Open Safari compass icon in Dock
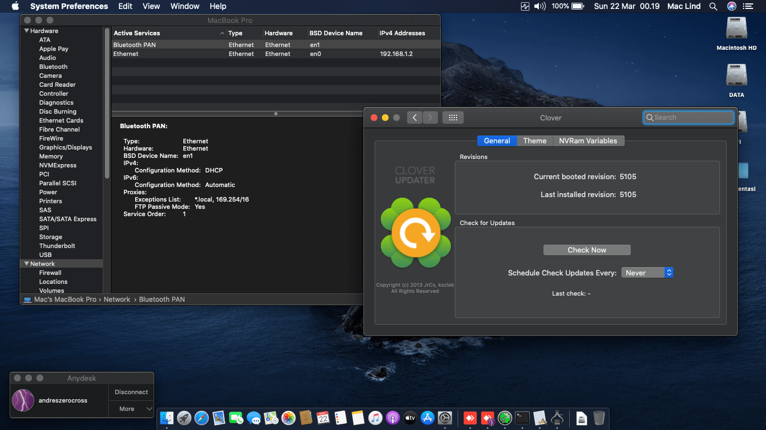 tap(201, 418)
